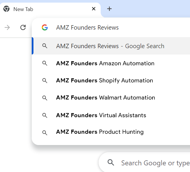190x172 pixels.
Task: Click magnifier icon beside Shopify Automation suggestion
Action: point(45,81)
